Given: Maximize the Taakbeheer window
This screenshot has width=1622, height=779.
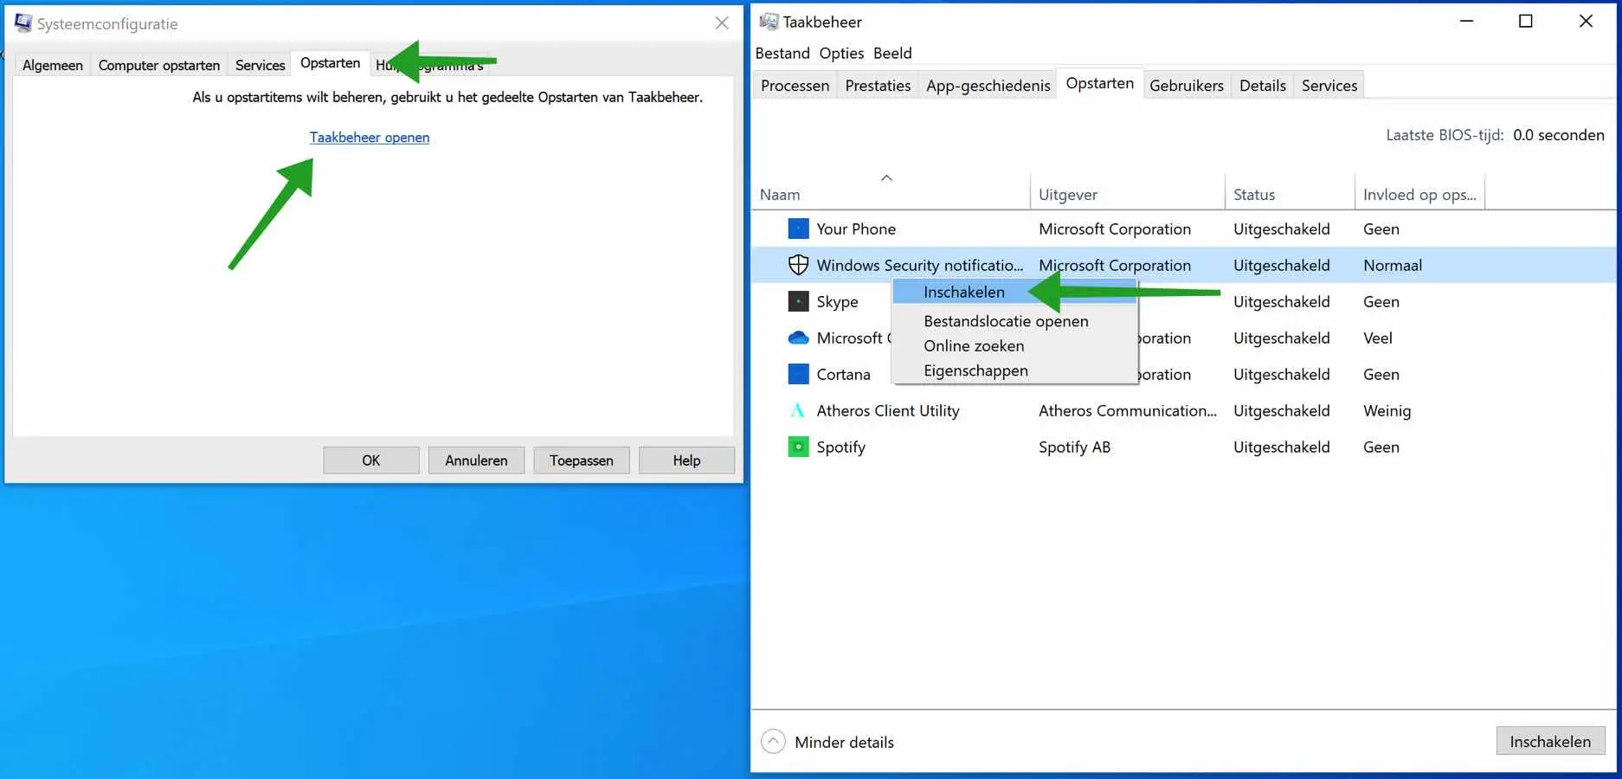Looking at the screenshot, I should click(1526, 22).
